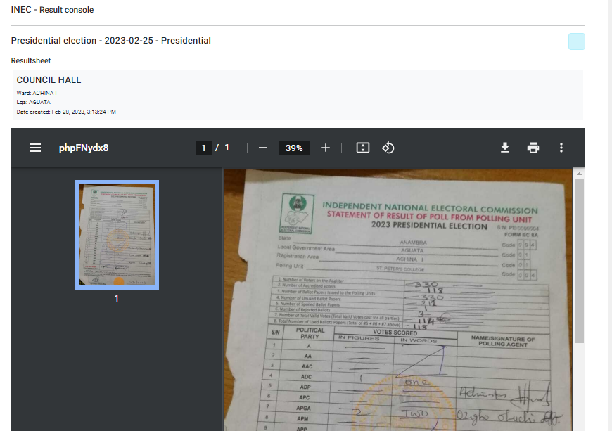Print the result sheet
The image size is (612, 431).
click(x=533, y=148)
